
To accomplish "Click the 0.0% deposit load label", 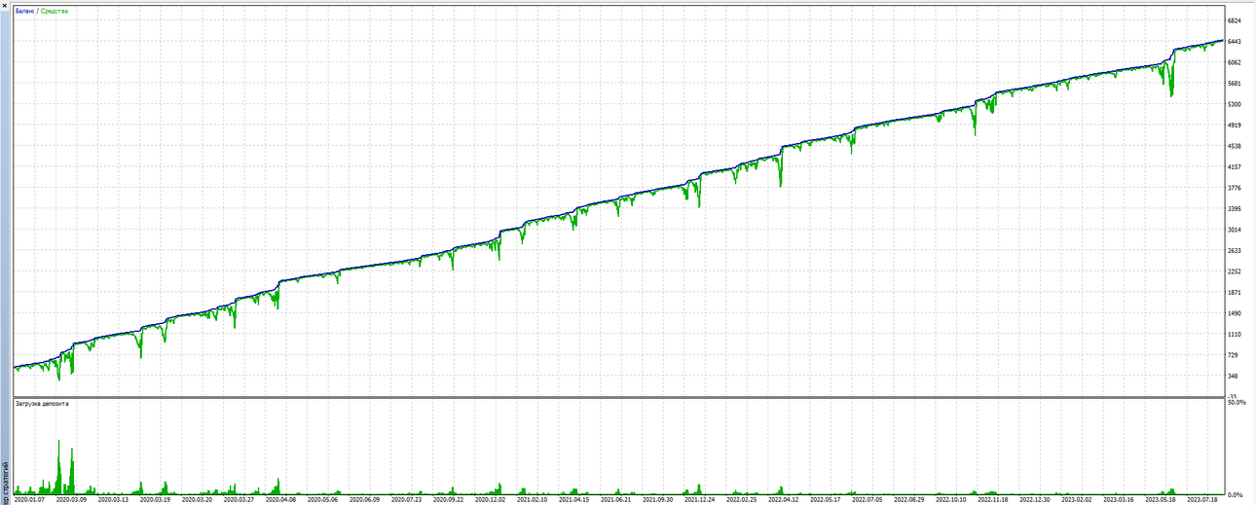I will pos(1236,494).
